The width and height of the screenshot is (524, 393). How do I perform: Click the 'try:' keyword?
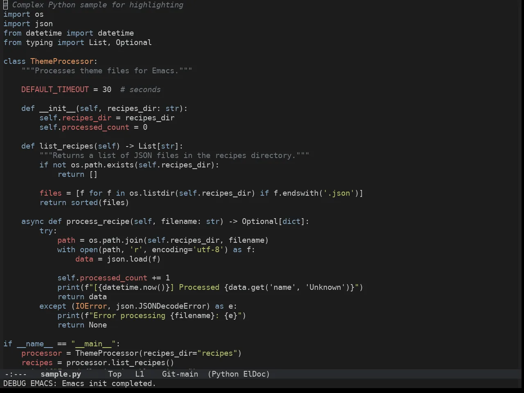click(x=48, y=231)
